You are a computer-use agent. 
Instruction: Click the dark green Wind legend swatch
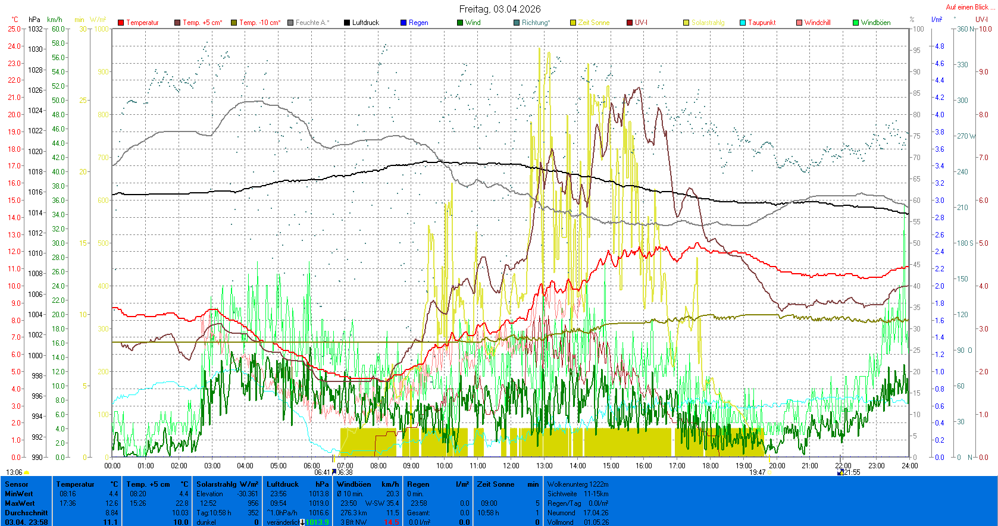pos(460,23)
